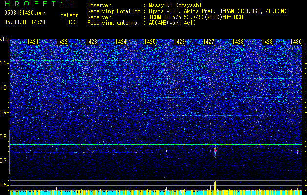Click the 1426 time marker
The image size is (307, 195).
click(179, 42)
